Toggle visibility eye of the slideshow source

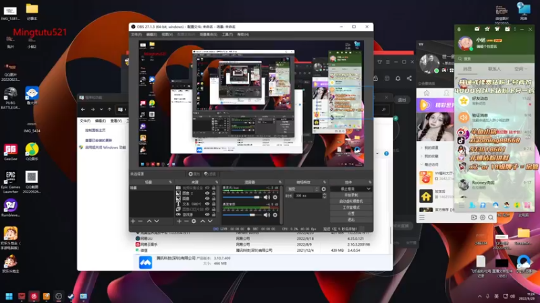tap(207, 209)
